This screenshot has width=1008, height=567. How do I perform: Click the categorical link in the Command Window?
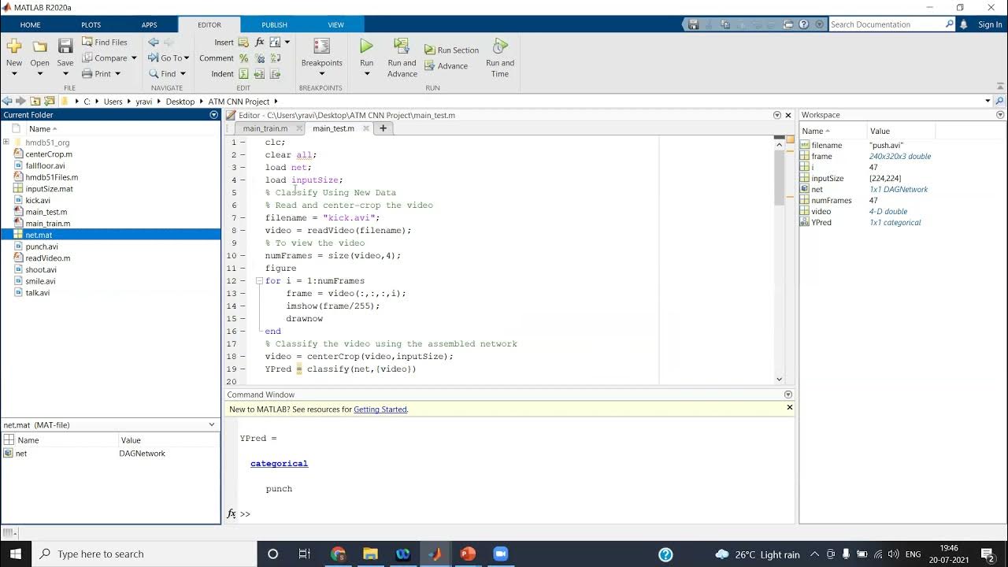click(279, 464)
